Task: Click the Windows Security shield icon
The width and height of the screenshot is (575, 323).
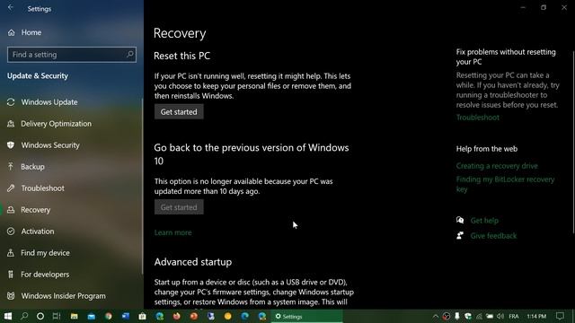Action: 11,145
